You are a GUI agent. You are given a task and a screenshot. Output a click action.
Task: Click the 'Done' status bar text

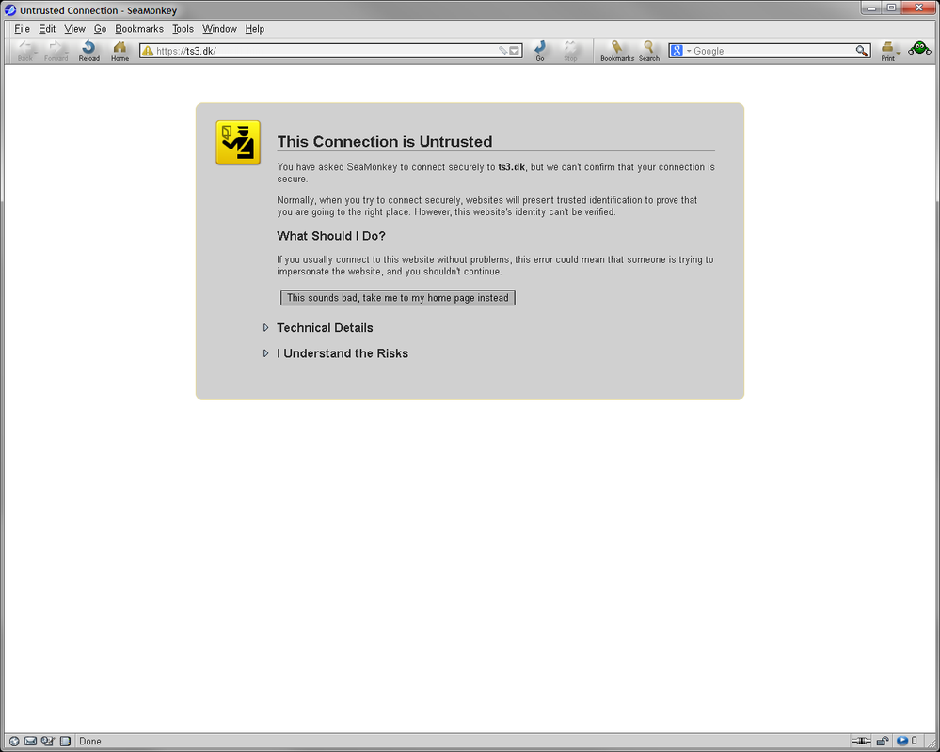coord(90,742)
